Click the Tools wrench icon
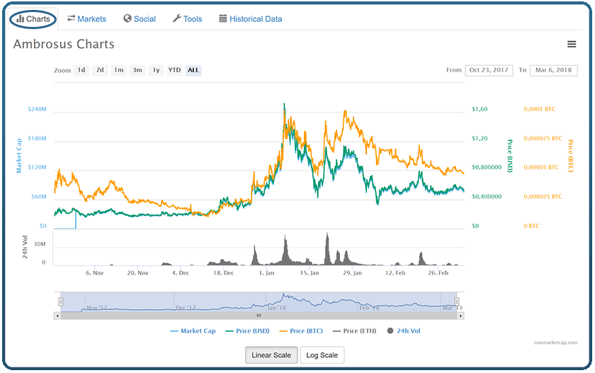Screen dimensions: 595x373 (x=177, y=18)
